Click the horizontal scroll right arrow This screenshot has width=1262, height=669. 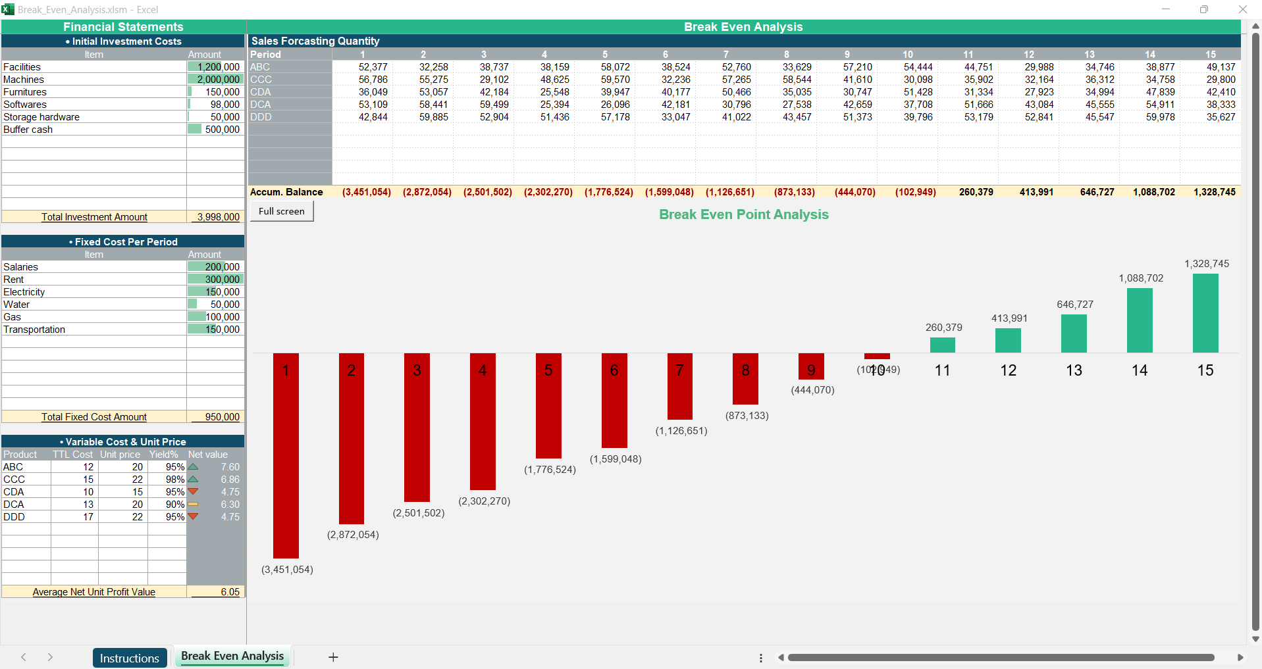point(1240,657)
